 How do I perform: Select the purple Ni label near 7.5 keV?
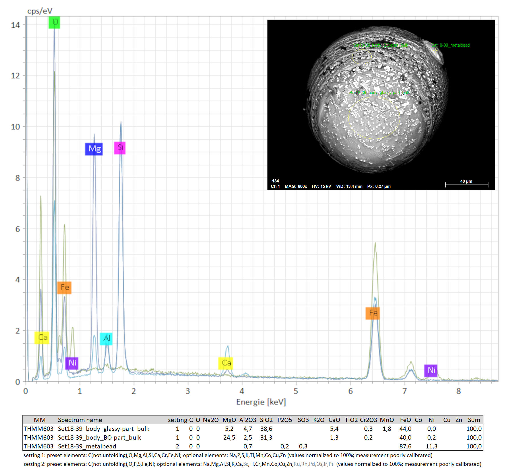(x=431, y=371)
